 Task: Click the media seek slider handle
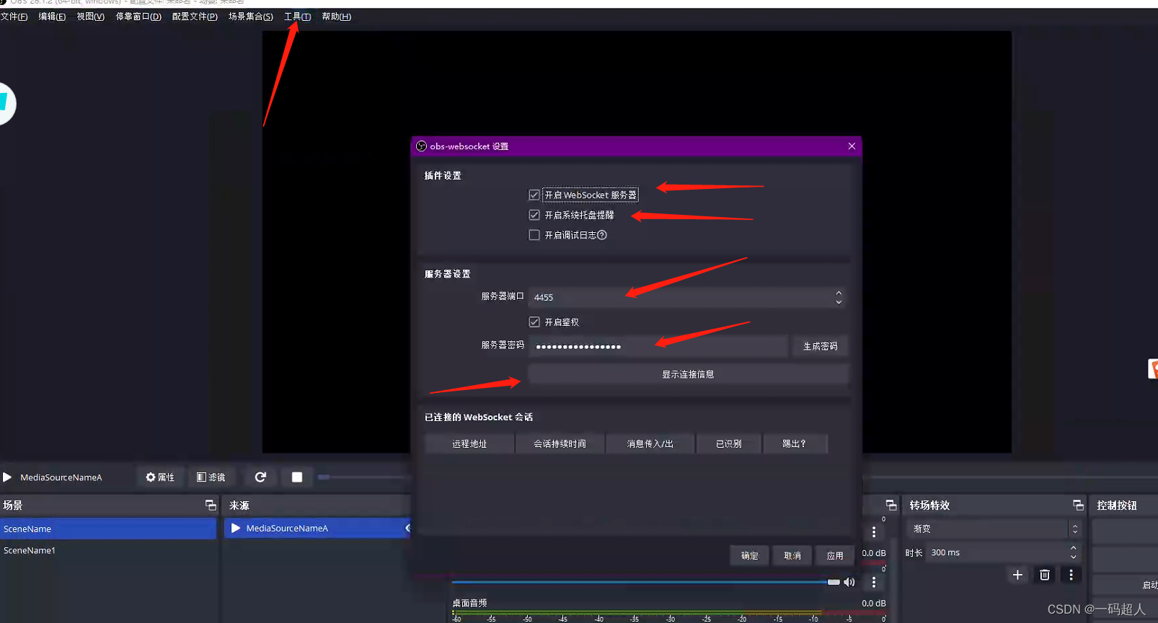pos(324,477)
